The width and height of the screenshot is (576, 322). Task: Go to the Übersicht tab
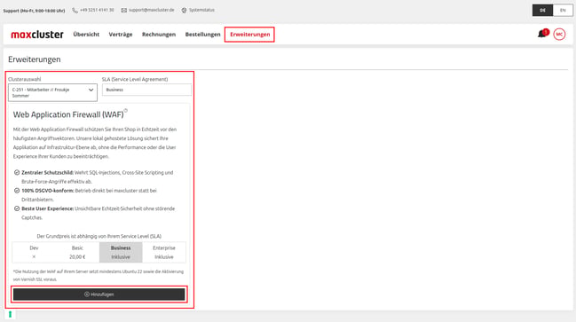tap(86, 35)
